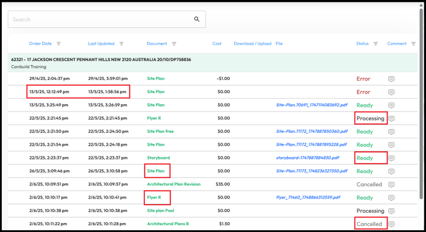Open comment icon for Architectural Plans B row
426x232 pixels.
pyautogui.click(x=391, y=224)
